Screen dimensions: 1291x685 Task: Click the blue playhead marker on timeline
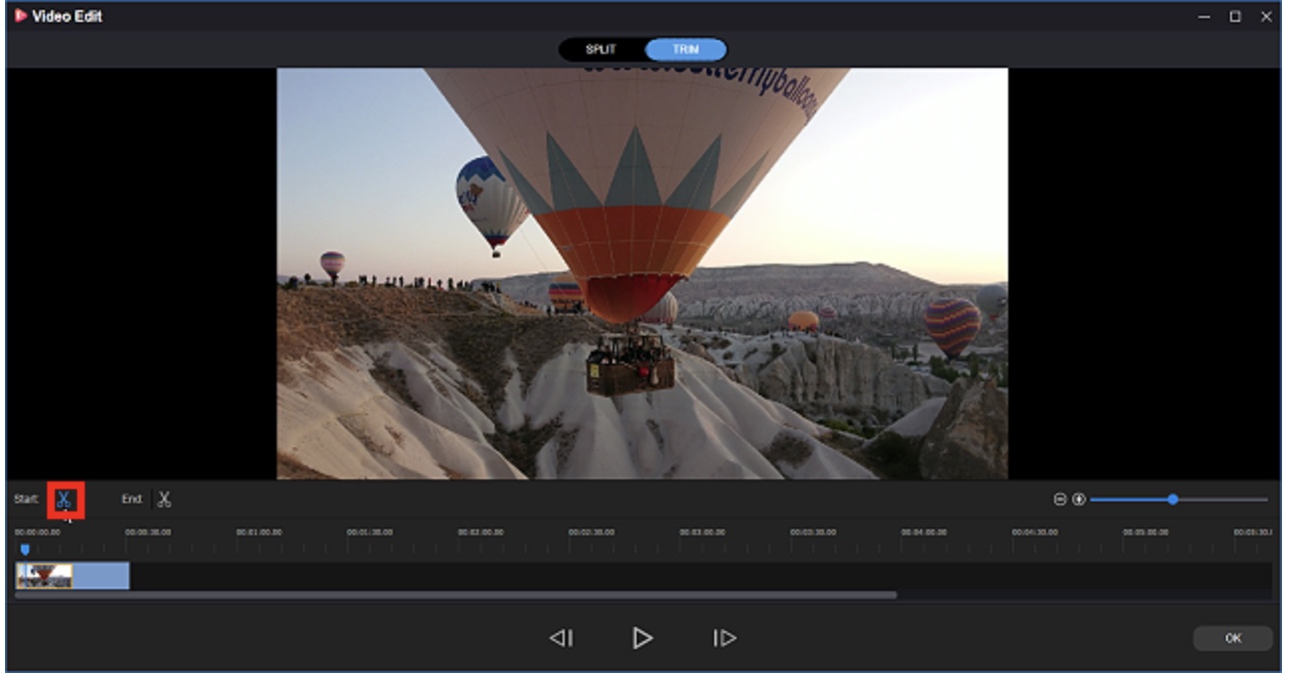pyautogui.click(x=25, y=548)
